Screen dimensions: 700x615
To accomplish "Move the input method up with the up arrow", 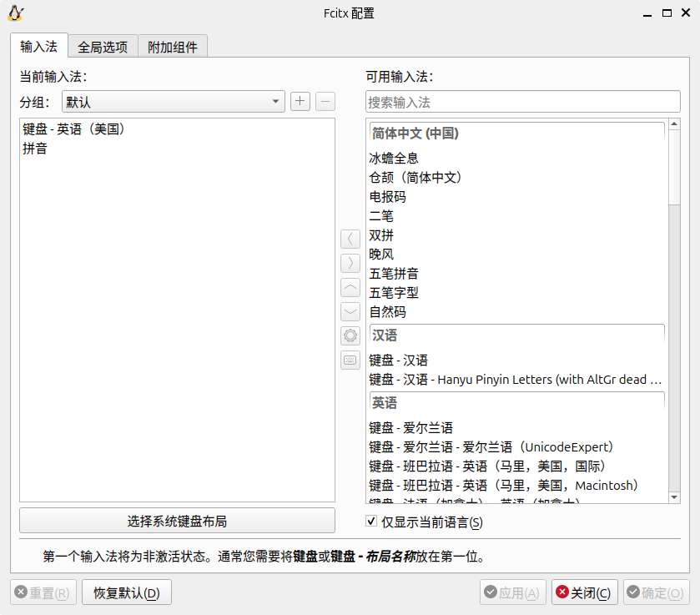I will click(350, 287).
